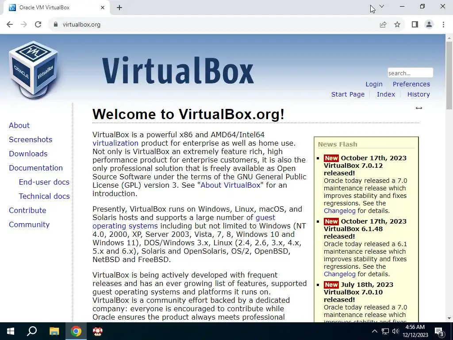Click the VirtualBox cube logo
453x340 pixels.
(x=34, y=70)
